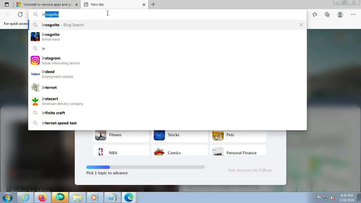Click the Internet suggestion thumbnail
This screenshot has width=361, height=203.
click(x=35, y=87)
